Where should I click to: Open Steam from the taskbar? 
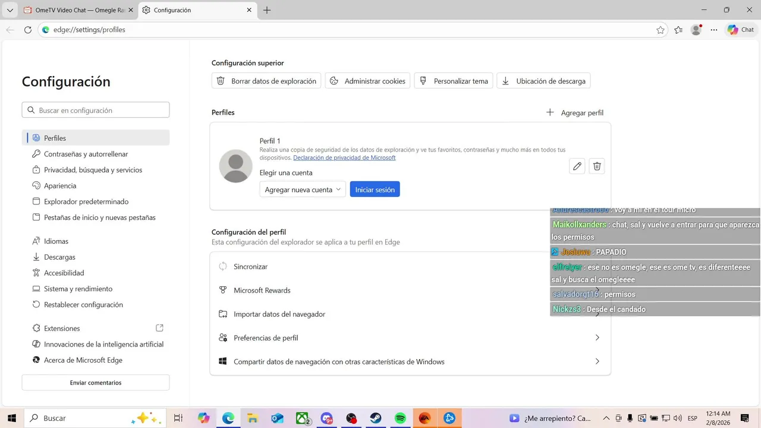click(x=376, y=418)
